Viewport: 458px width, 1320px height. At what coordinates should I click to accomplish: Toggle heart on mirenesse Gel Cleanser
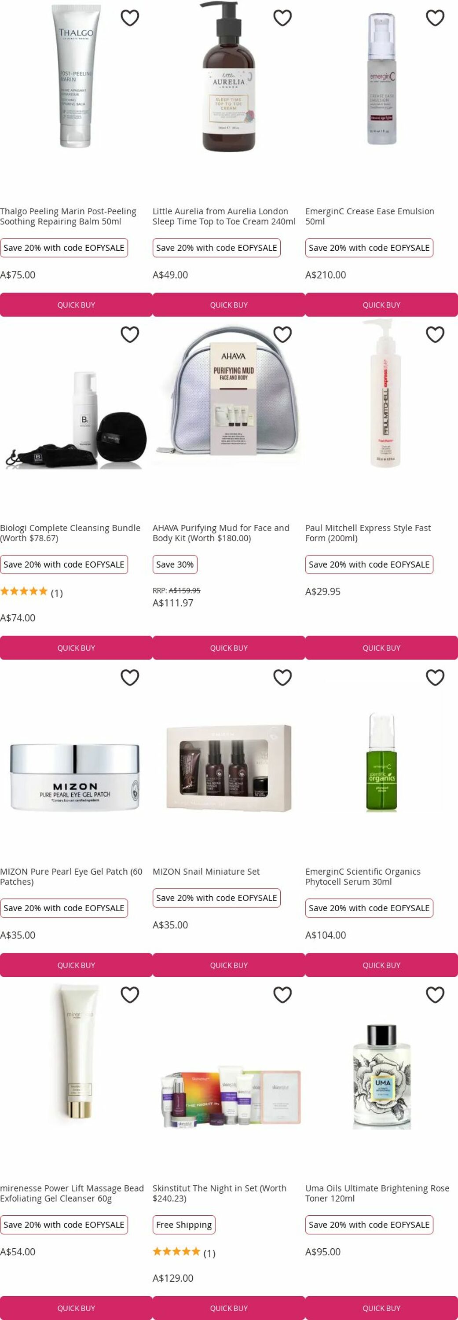(x=130, y=994)
